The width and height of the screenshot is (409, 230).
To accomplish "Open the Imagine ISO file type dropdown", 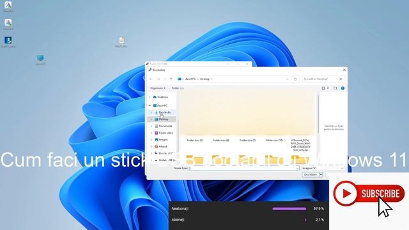I will click(322, 169).
